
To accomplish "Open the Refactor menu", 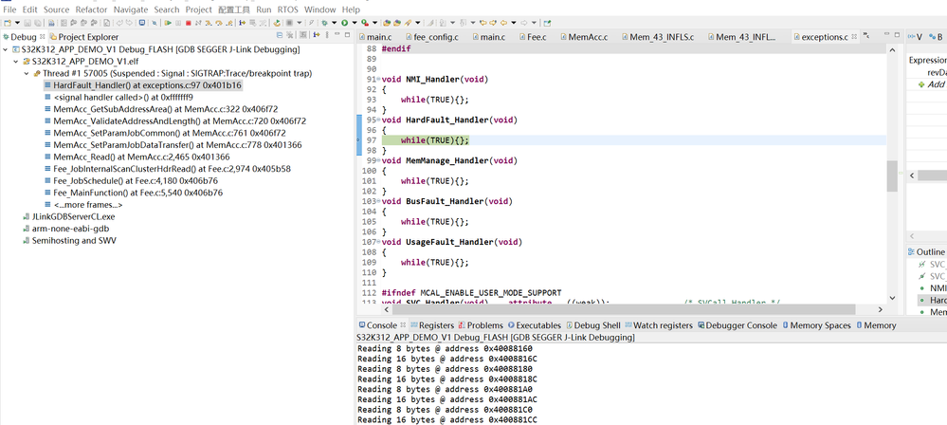I will pos(91,9).
